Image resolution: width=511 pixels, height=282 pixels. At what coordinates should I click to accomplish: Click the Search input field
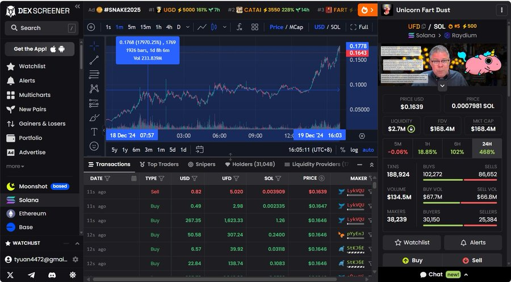pyautogui.click(x=41, y=28)
